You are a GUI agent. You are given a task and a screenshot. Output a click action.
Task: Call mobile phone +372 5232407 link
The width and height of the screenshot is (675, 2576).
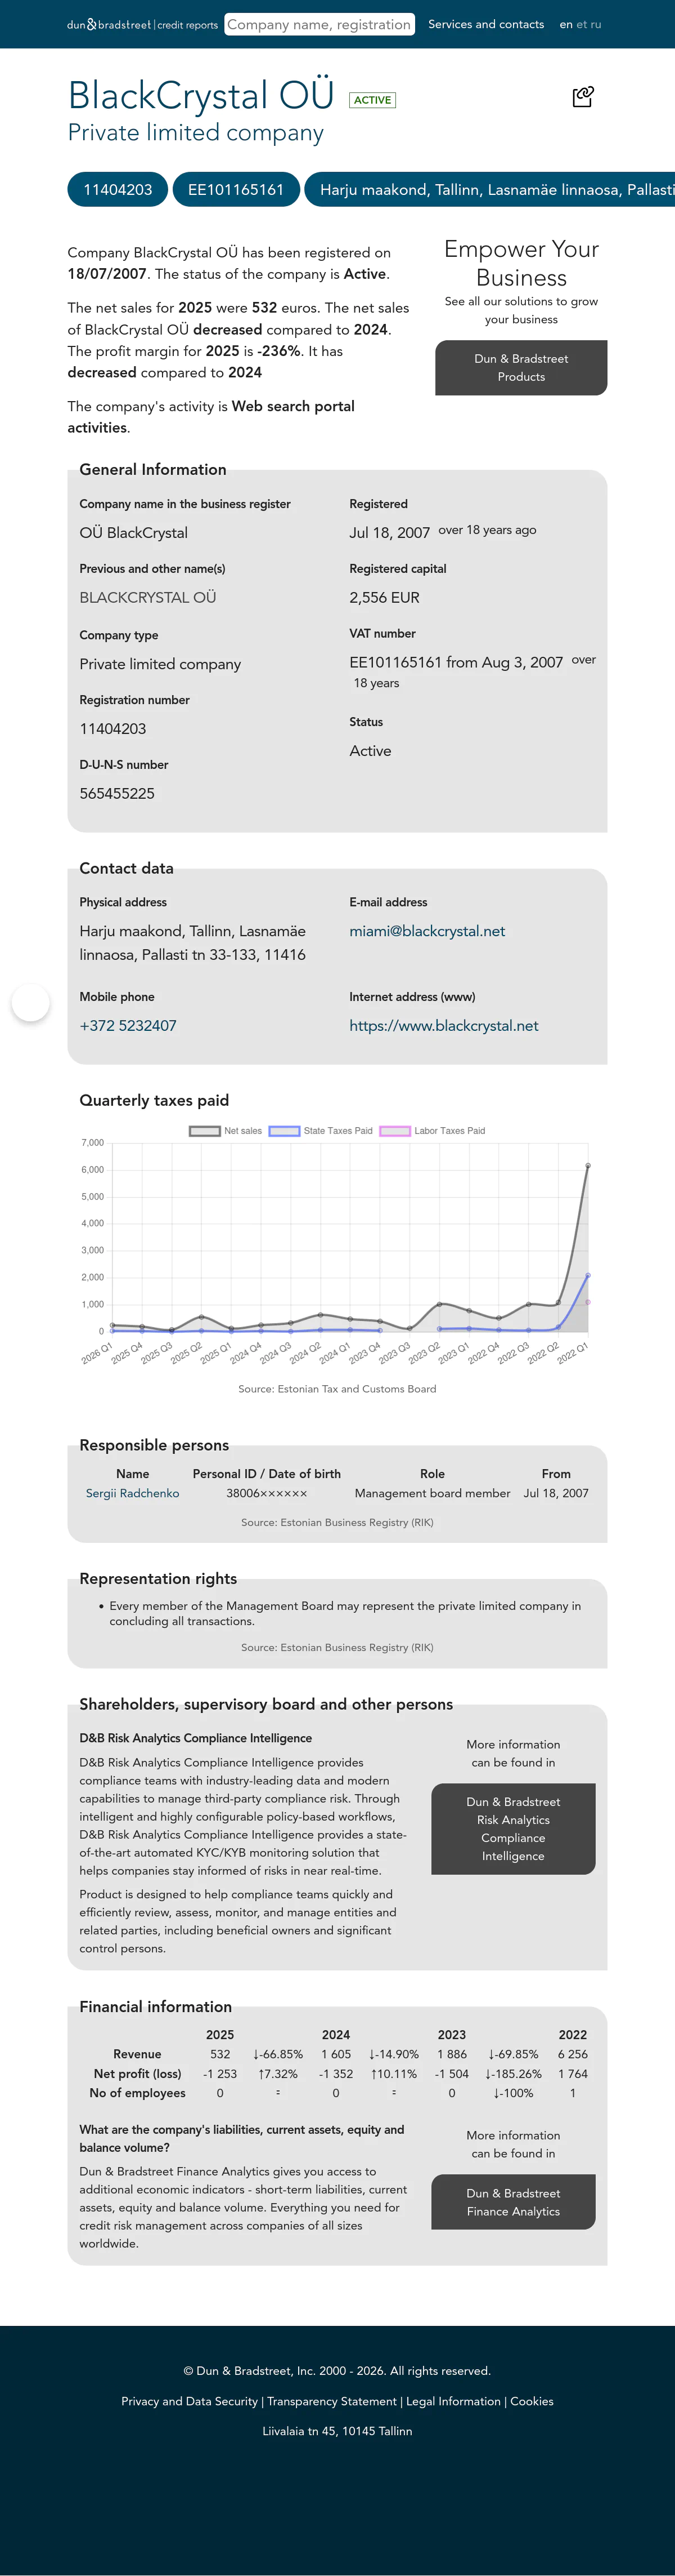click(128, 1026)
